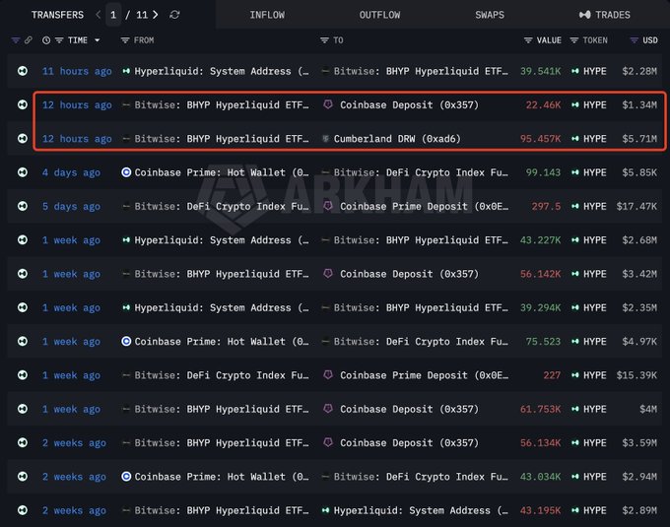Open Coinbase Deposit icon in $3.59M row

tap(328, 442)
